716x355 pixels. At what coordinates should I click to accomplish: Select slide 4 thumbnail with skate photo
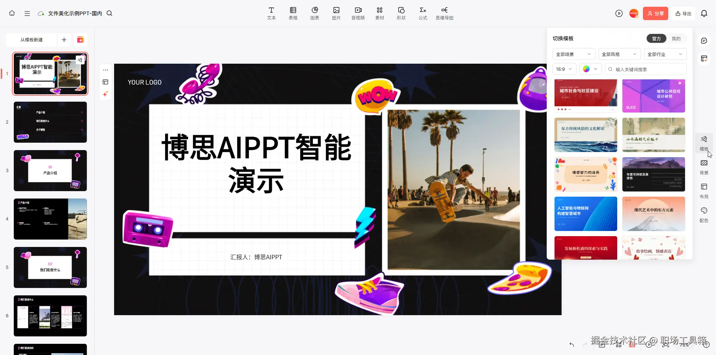pos(50,219)
